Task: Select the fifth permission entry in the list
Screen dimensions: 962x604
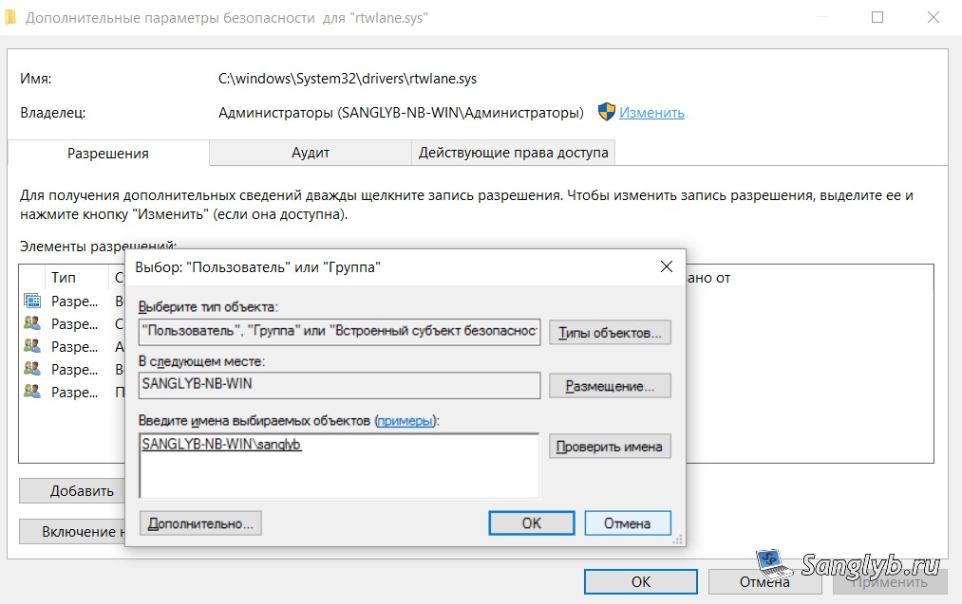Action: pos(74,392)
